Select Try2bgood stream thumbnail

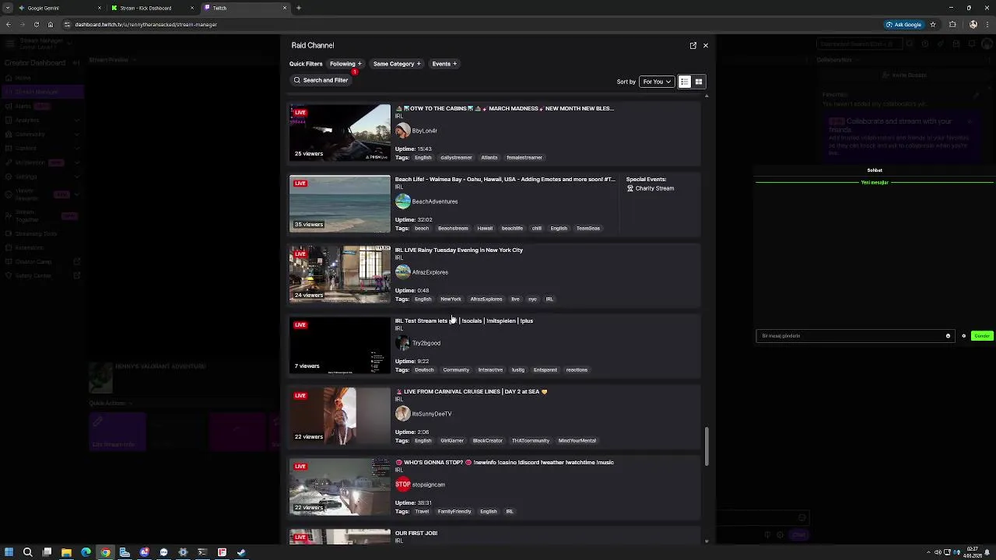coord(340,345)
